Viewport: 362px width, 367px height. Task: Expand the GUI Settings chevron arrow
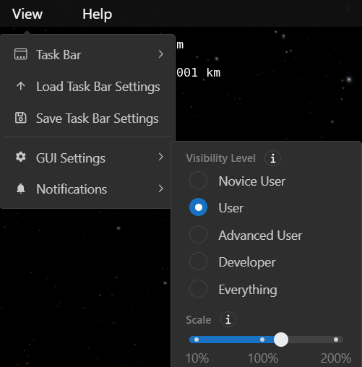[160, 157]
